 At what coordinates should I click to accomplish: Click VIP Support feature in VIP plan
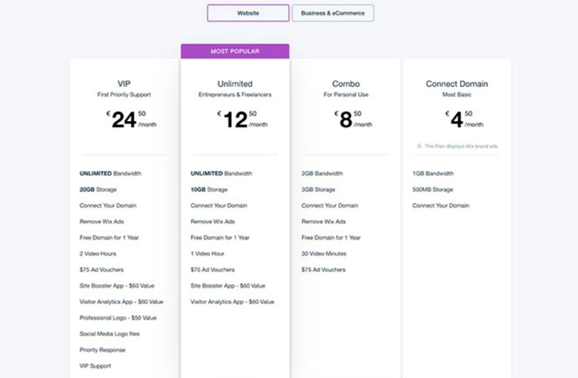click(x=95, y=366)
